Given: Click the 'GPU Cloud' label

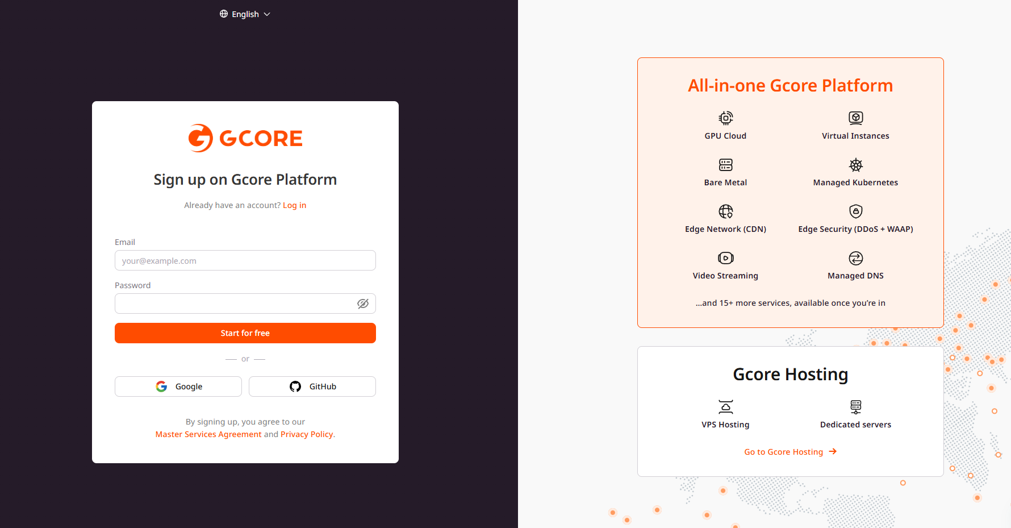Looking at the screenshot, I should 726,136.
